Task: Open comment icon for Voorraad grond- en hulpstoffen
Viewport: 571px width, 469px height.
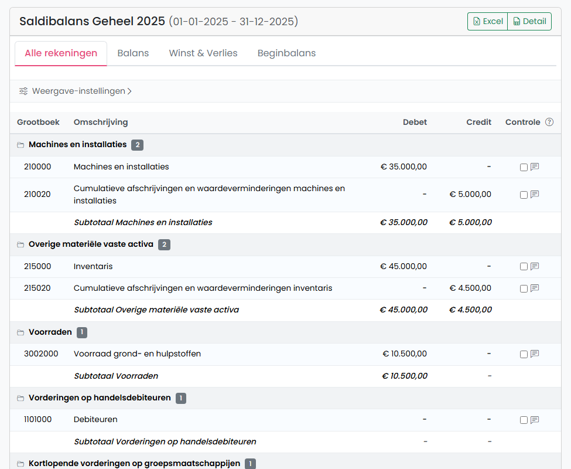Action: point(535,354)
